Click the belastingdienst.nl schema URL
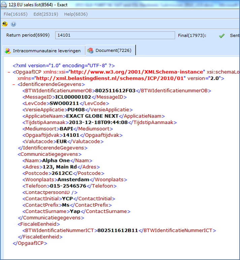The height and width of the screenshot is (260, 240). pos(110,78)
